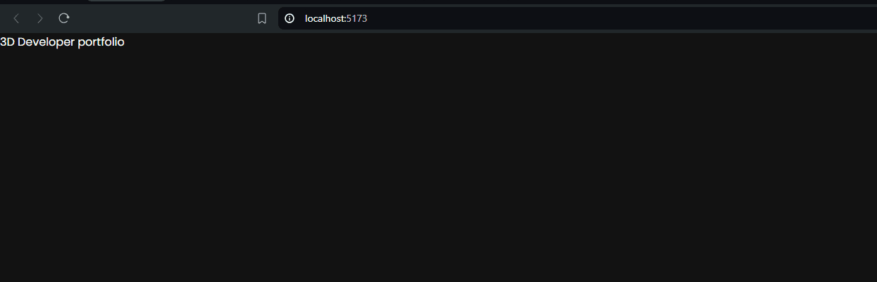The width and height of the screenshot is (877, 282).
Task: Select the browser tab at window top
Action: pos(127,1)
